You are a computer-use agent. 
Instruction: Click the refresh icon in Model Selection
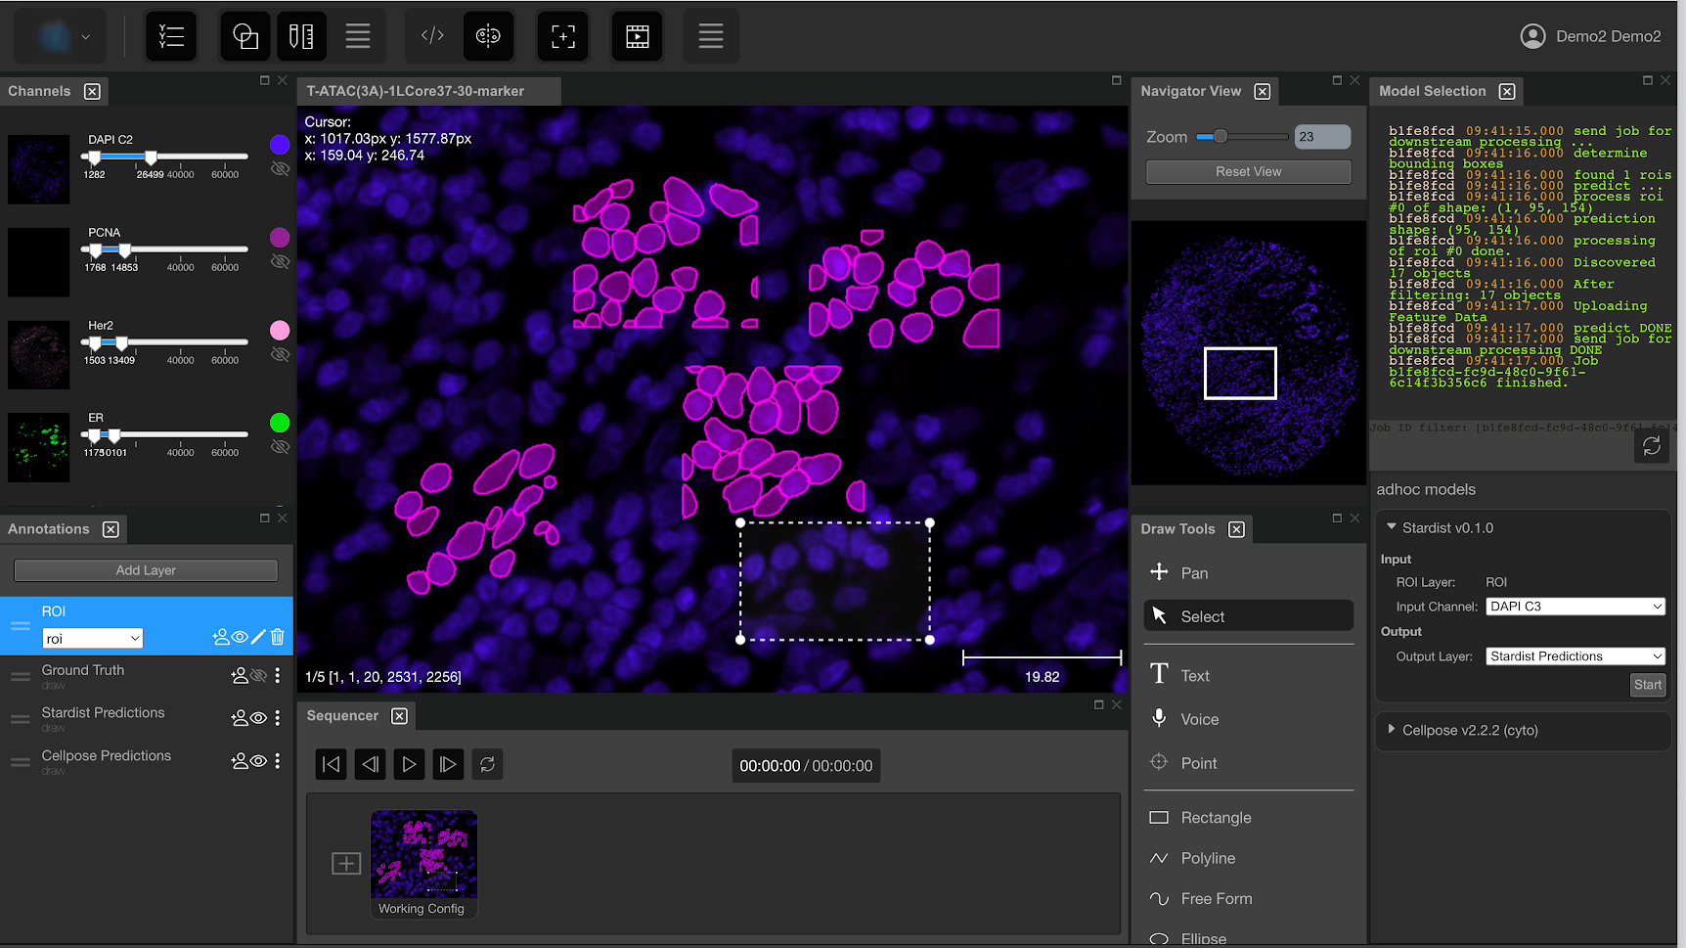(1651, 446)
